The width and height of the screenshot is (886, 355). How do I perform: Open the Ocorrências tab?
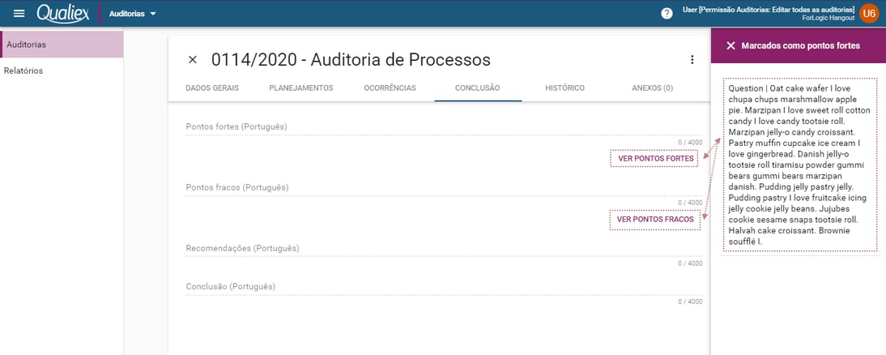point(390,88)
